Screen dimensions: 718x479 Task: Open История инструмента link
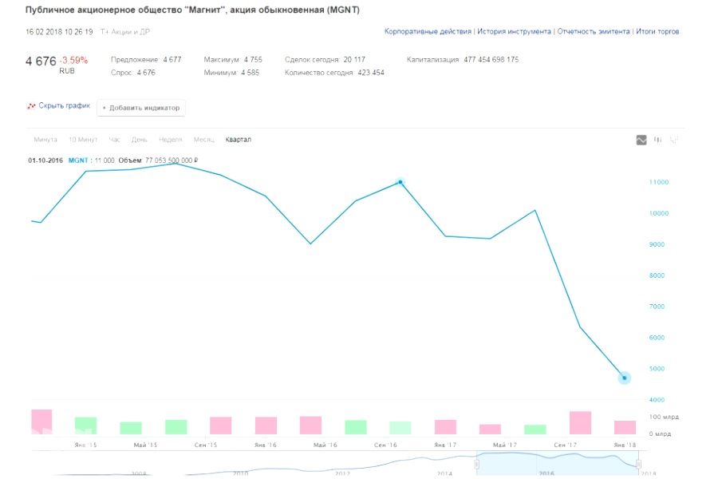click(514, 32)
